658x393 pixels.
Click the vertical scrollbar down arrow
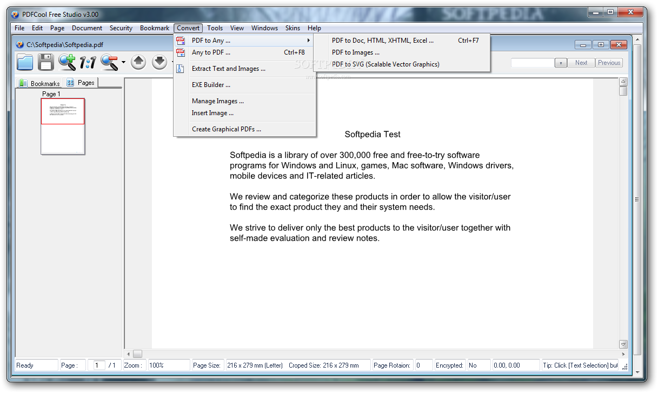point(623,344)
